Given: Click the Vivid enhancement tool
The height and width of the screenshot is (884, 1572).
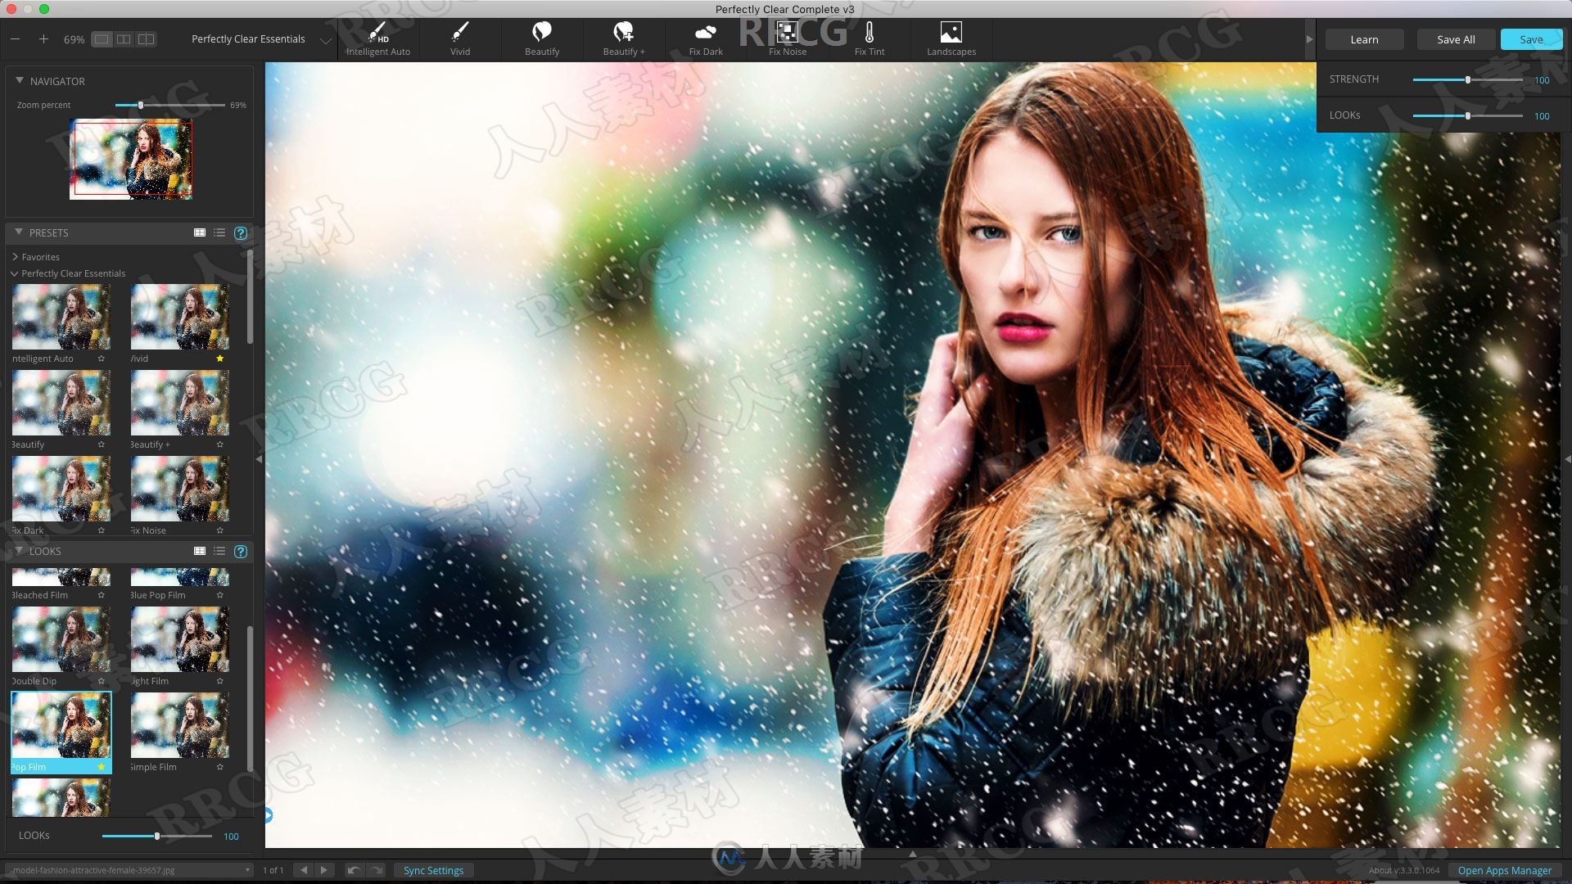Looking at the screenshot, I should point(458,38).
